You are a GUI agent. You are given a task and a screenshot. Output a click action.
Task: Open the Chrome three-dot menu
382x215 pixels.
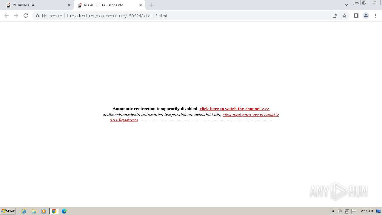[x=375, y=16]
